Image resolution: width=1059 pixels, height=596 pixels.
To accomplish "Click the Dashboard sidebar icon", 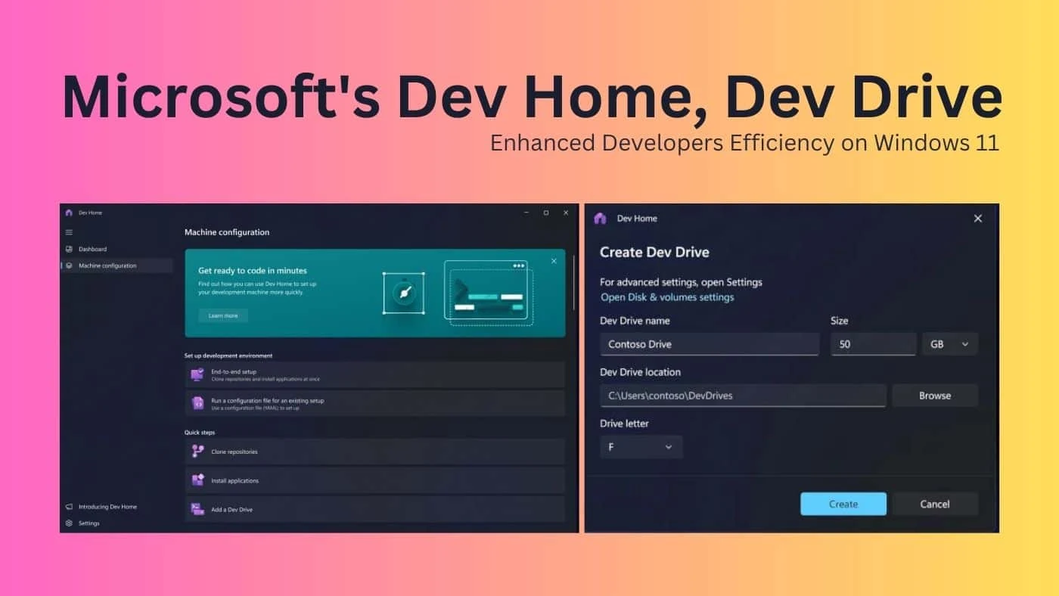I will click(69, 249).
